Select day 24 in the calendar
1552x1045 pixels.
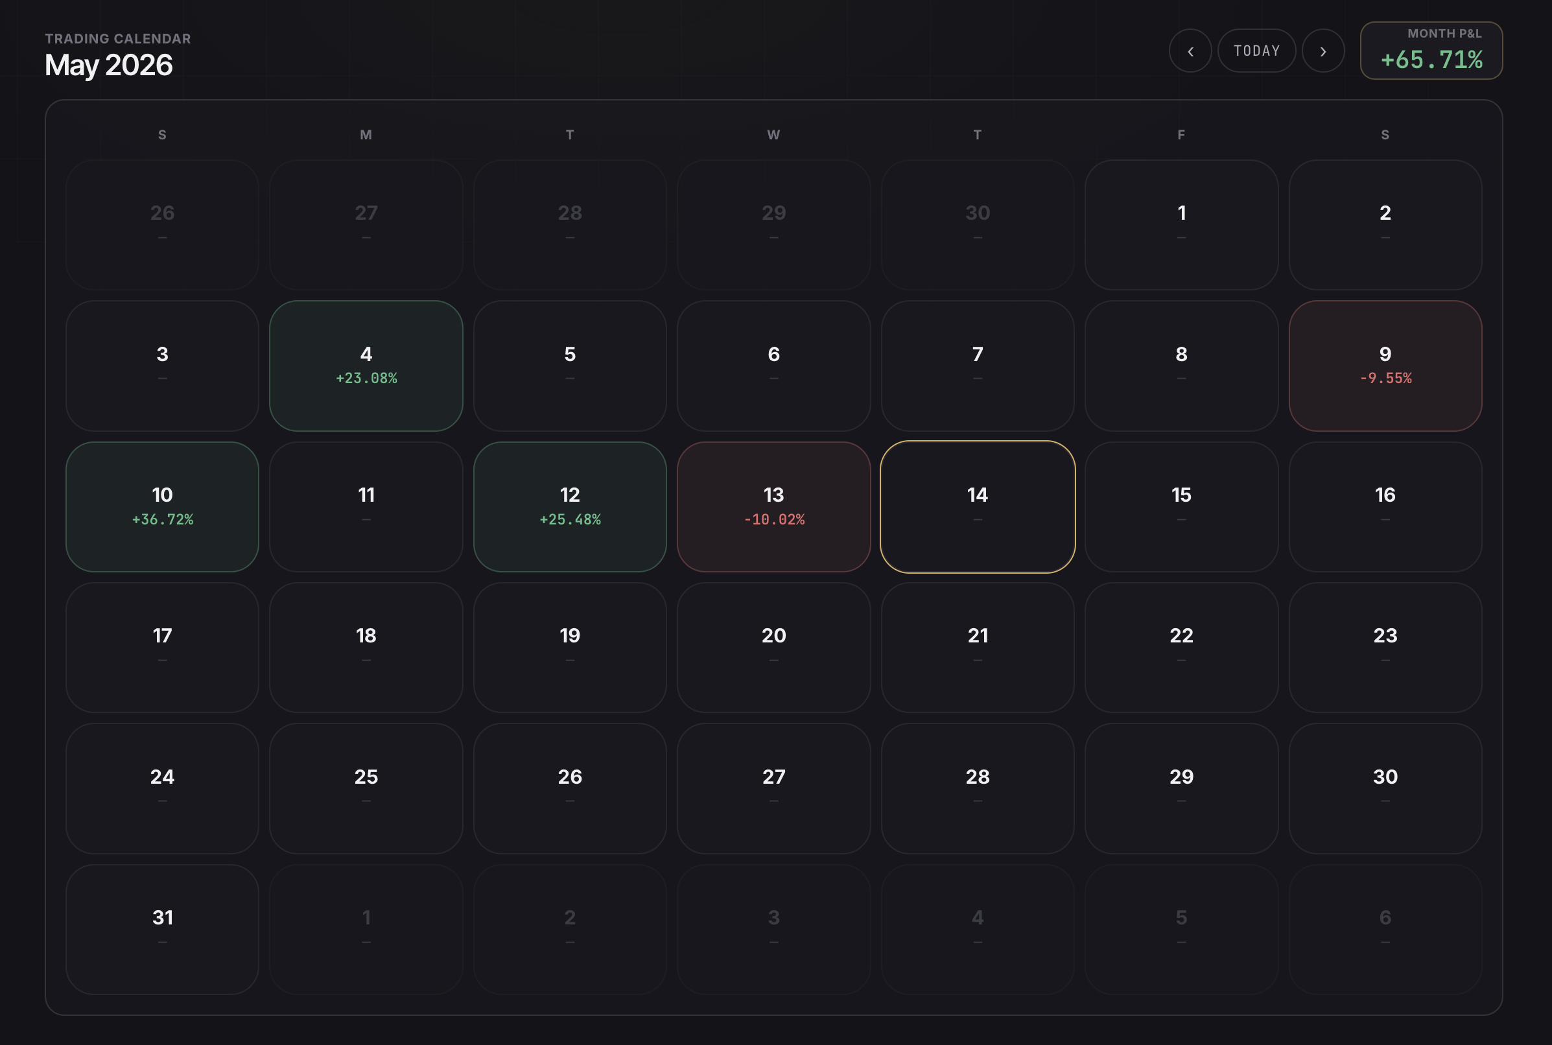tap(162, 788)
